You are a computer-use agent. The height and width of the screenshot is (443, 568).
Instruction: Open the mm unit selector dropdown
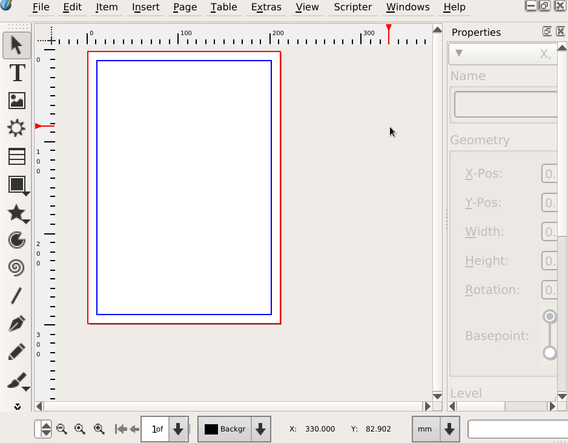pos(449,429)
